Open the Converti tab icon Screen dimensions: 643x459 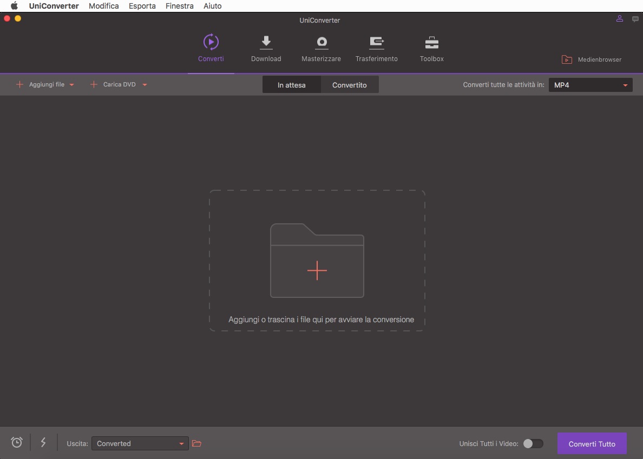211,42
